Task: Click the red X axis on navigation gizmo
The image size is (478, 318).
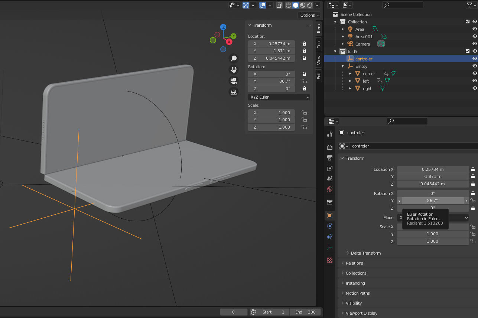Action: tap(229, 42)
